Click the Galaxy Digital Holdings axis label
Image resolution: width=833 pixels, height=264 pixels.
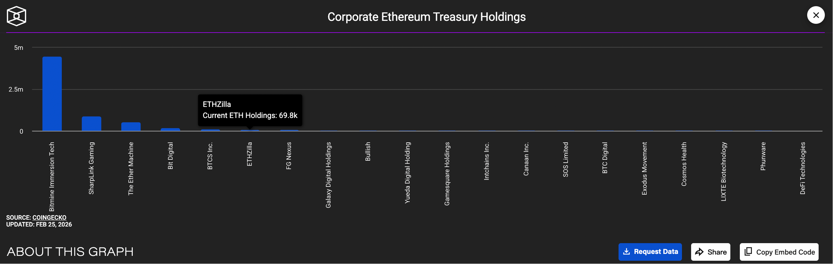click(x=328, y=175)
